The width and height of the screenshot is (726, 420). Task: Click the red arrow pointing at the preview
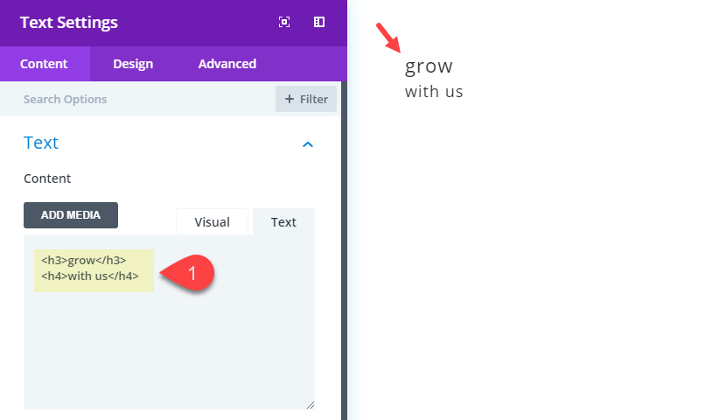[387, 37]
